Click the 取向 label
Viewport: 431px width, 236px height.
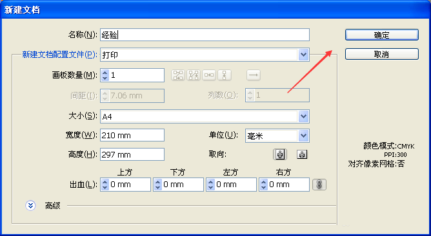click(x=217, y=154)
